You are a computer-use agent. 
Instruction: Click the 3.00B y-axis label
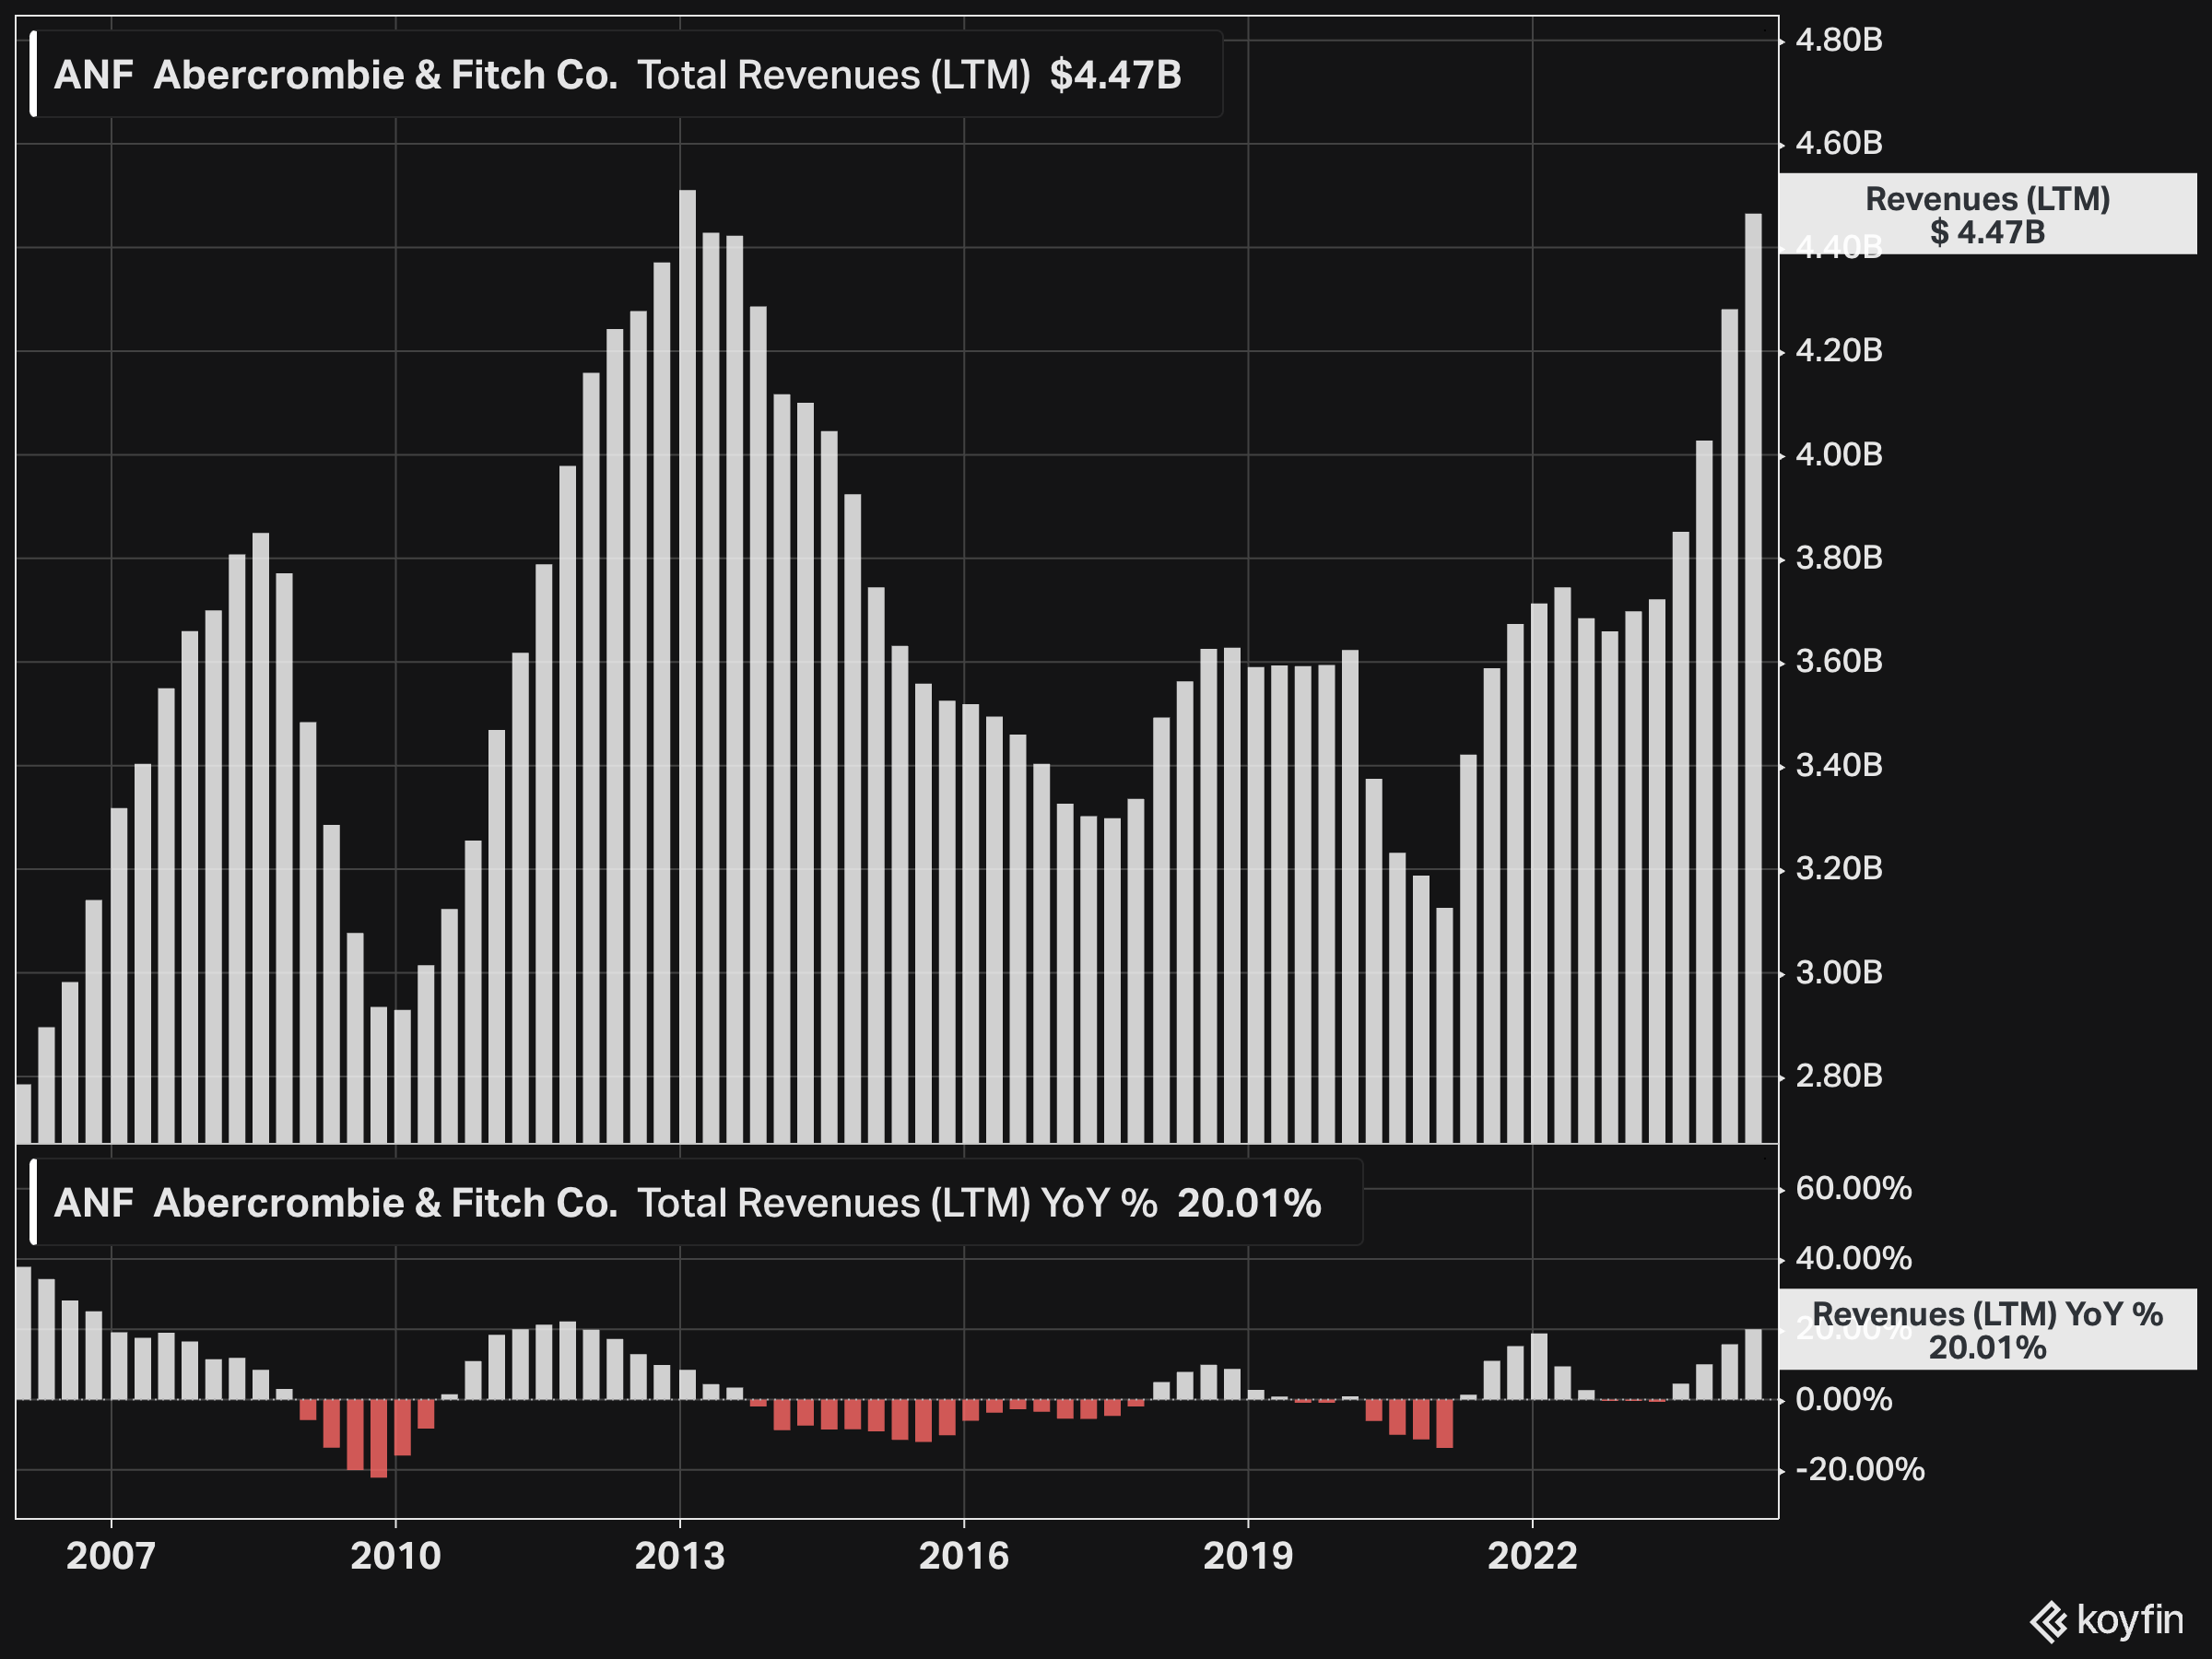(1839, 973)
